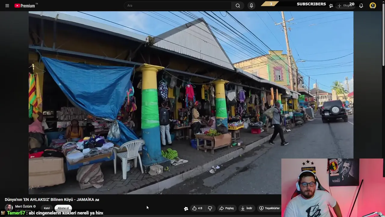Click the 'Ara' search input field
The width and height of the screenshot is (385, 217).
(178, 5)
